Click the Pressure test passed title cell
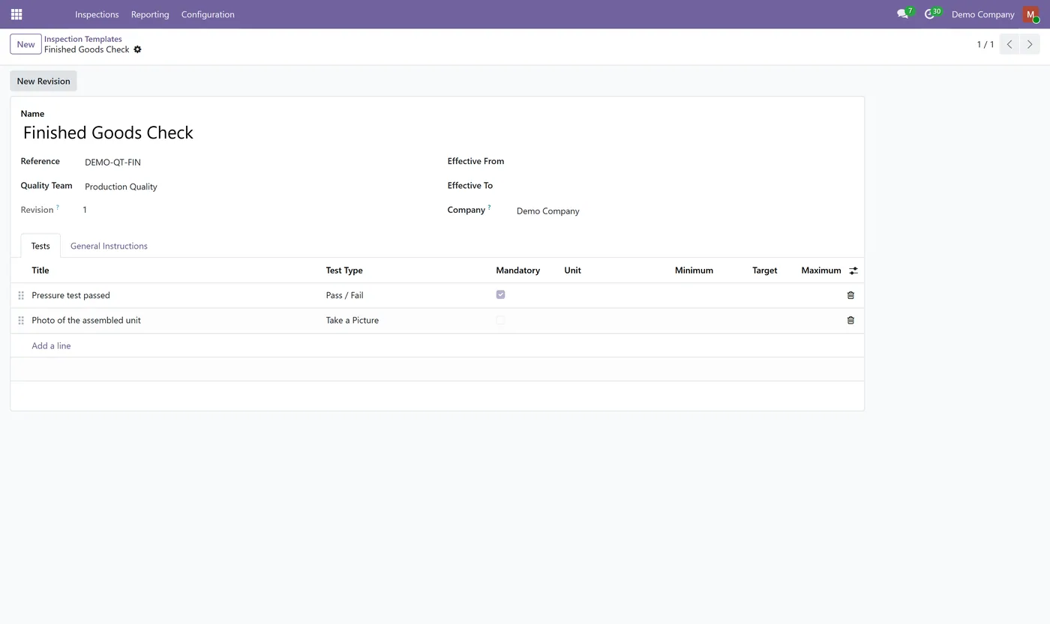Screen dimensions: 1050x624 [172, 295]
